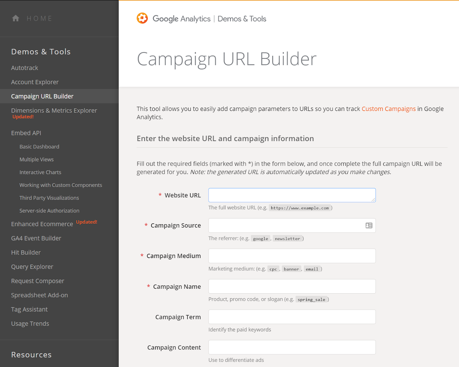459x367 pixels.
Task: Focus the Campaign Term input field
Action: click(x=292, y=317)
